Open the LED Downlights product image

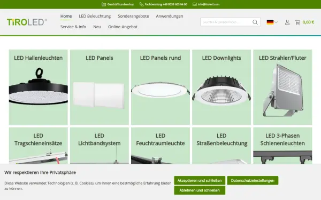point(221,90)
